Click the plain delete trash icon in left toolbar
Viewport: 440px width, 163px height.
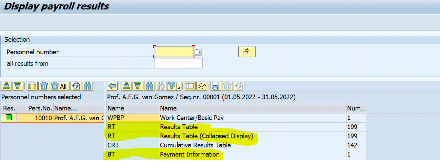(44, 86)
